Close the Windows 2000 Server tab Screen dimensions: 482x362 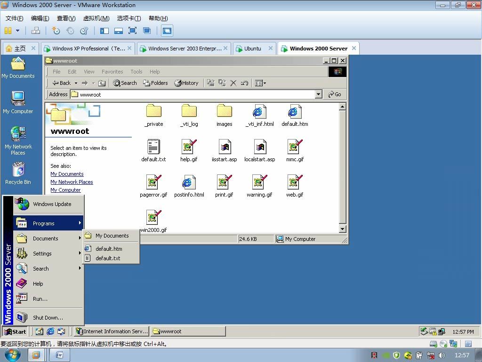tap(354, 48)
